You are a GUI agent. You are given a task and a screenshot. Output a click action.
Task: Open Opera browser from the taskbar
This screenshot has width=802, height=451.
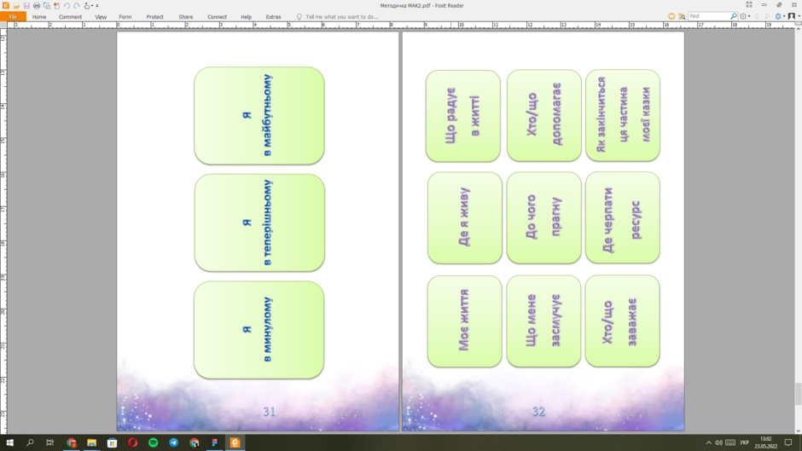click(x=132, y=442)
